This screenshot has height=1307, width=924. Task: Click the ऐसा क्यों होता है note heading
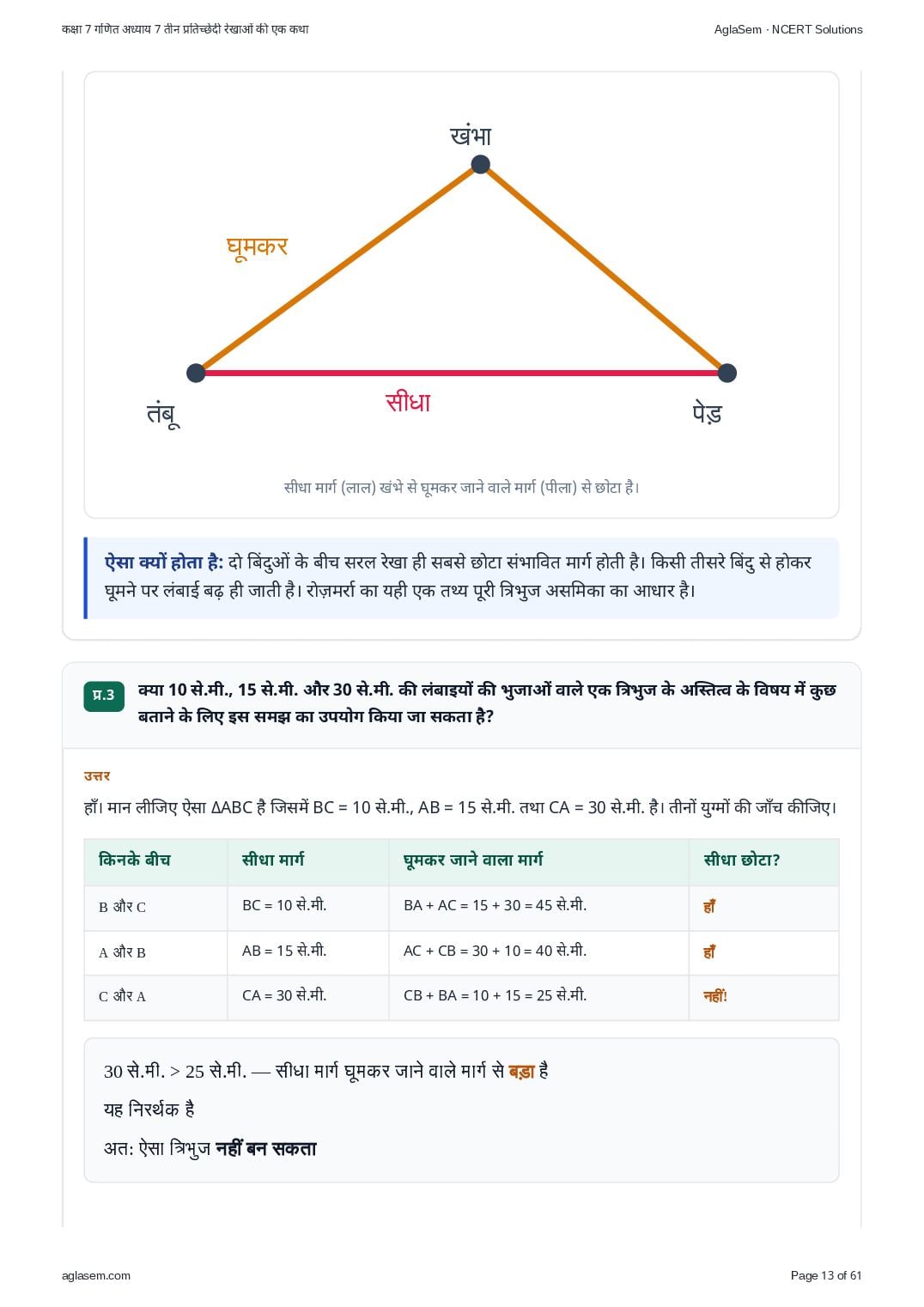tap(164, 563)
